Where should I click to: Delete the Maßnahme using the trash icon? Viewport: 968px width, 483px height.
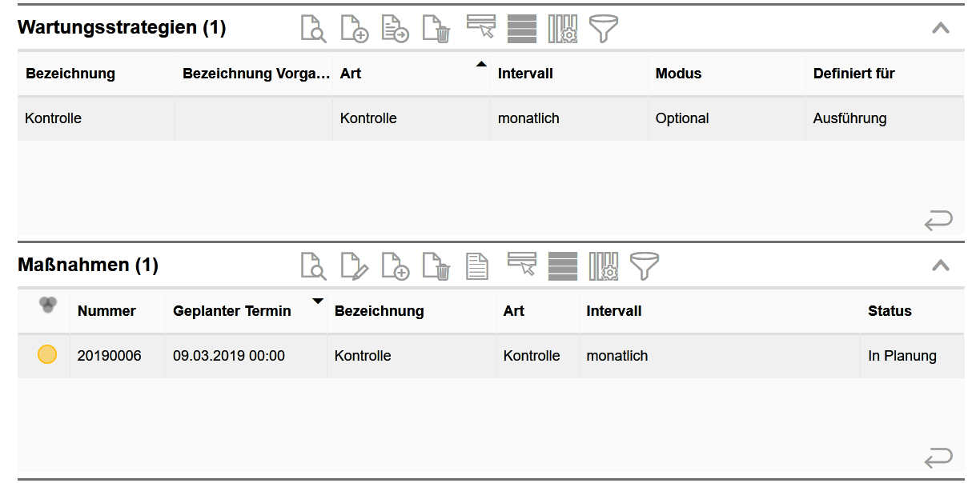[436, 265]
